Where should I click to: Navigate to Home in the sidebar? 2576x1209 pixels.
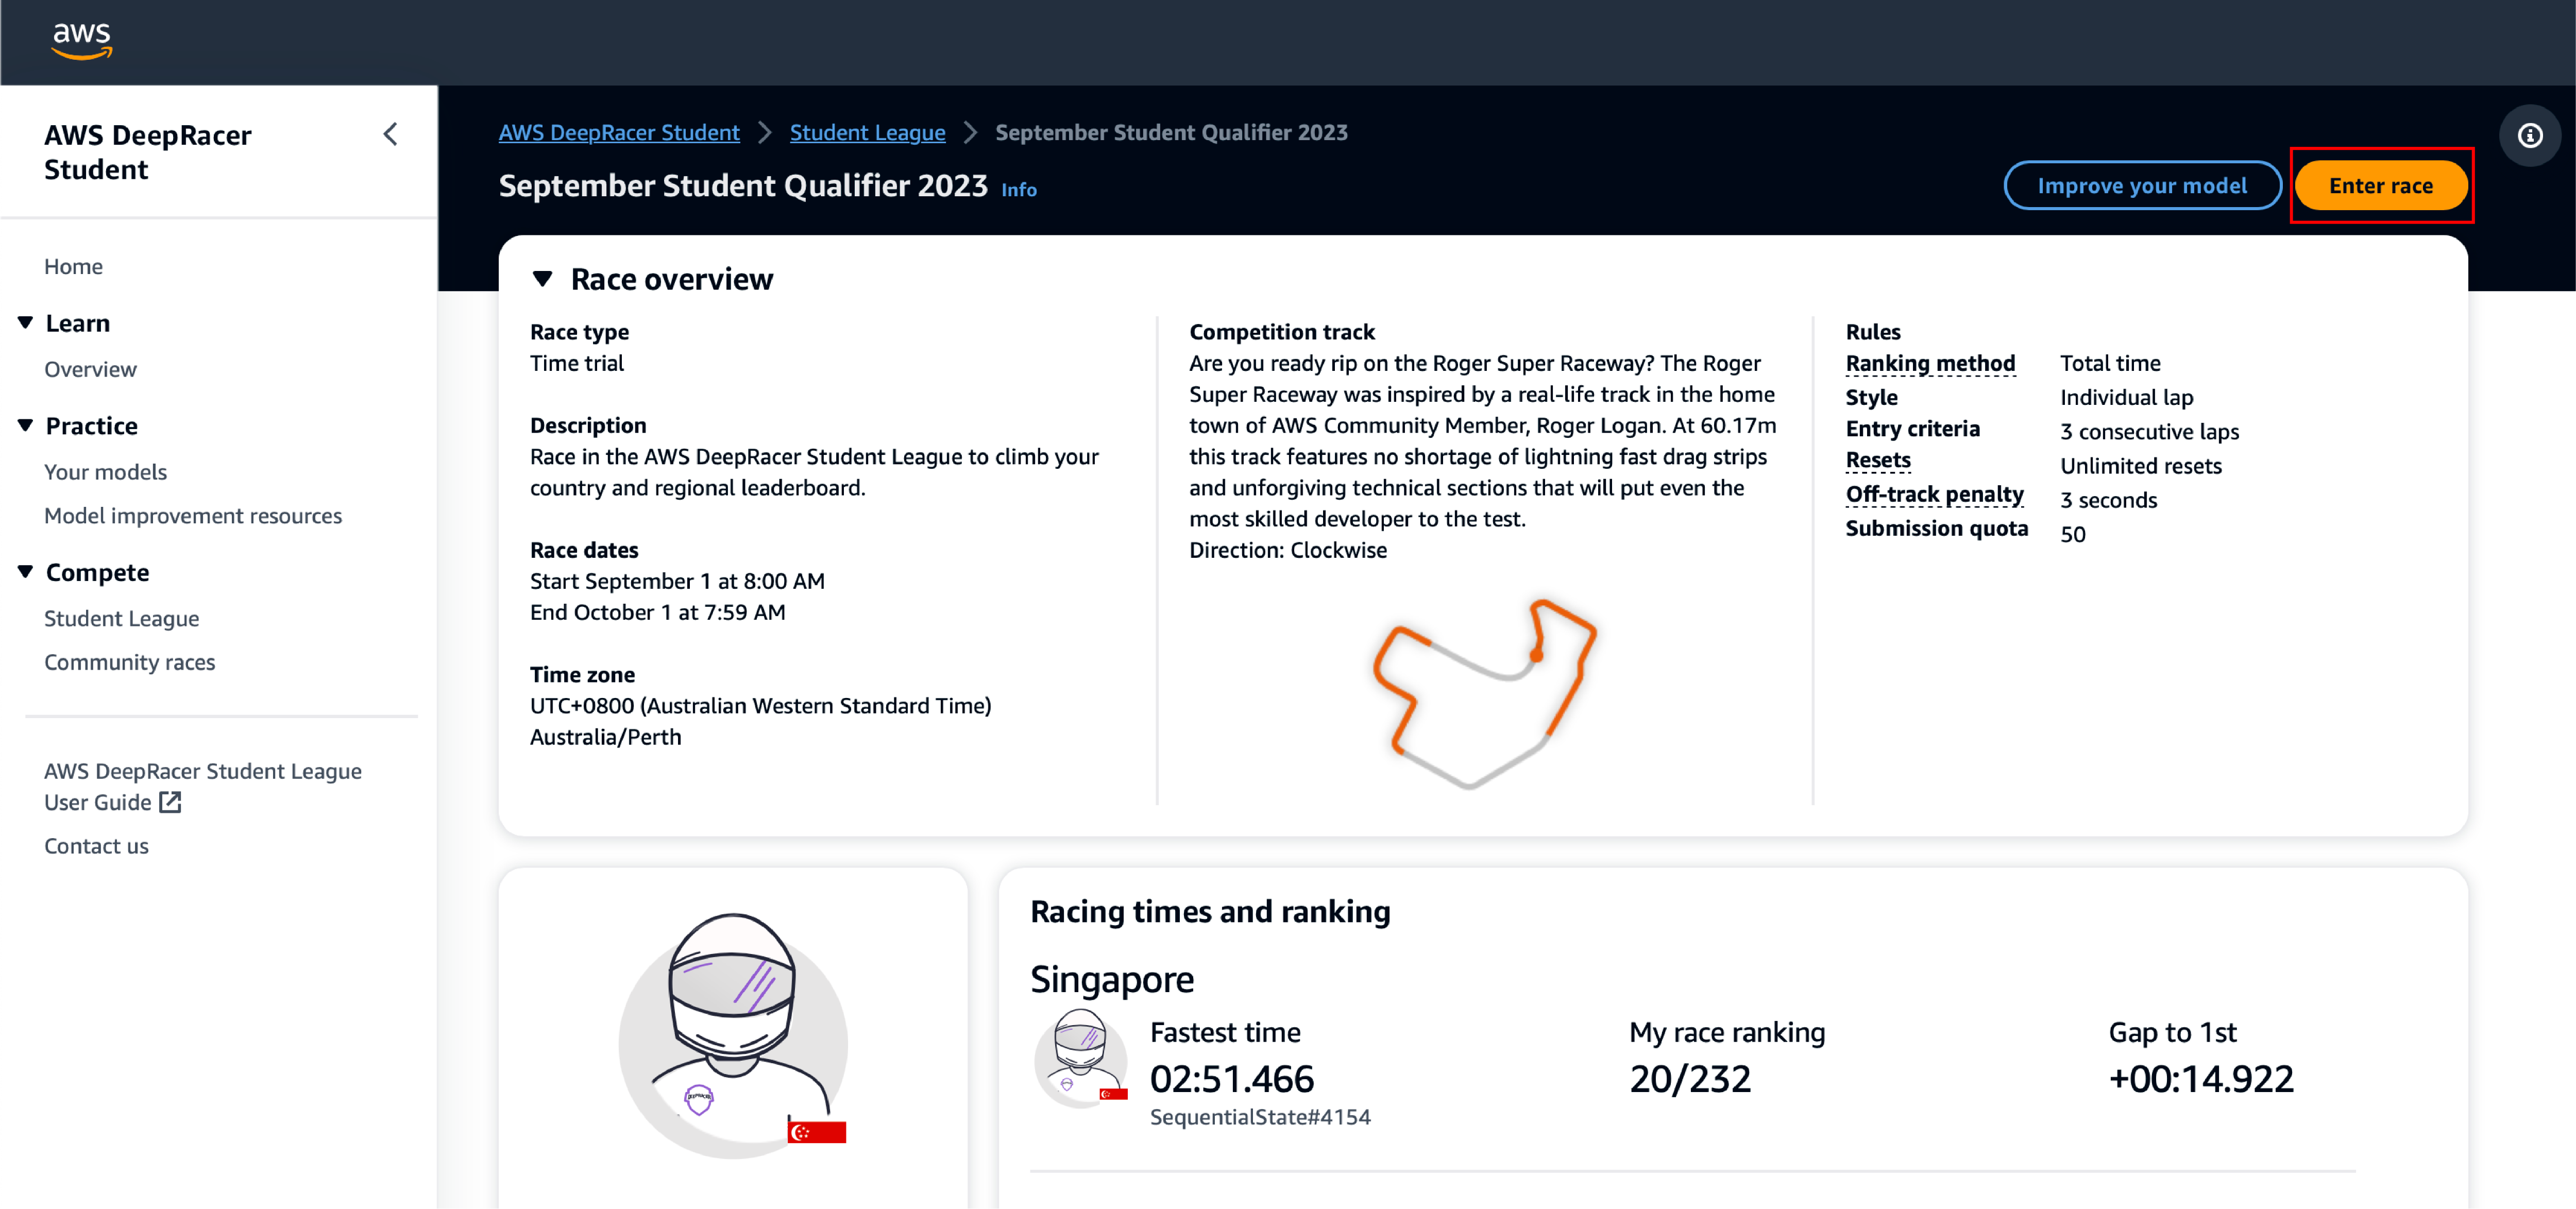(x=73, y=266)
